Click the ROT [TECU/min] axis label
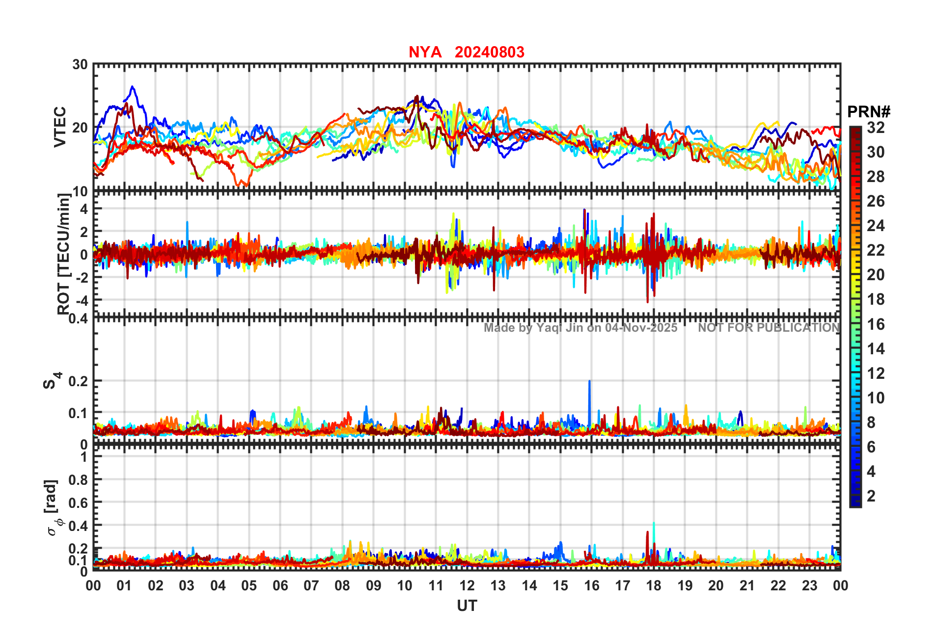The height and width of the screenshot is (634, 934). pyautogui.click(x=64, y=254)
